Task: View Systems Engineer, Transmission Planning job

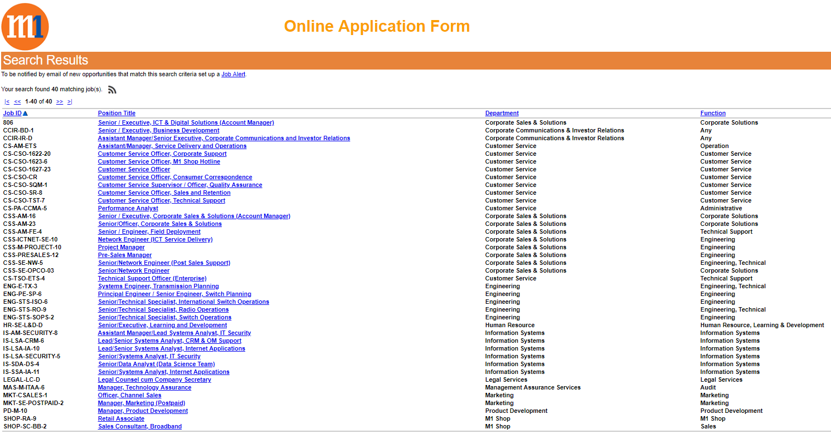Action: coord(158,287)
